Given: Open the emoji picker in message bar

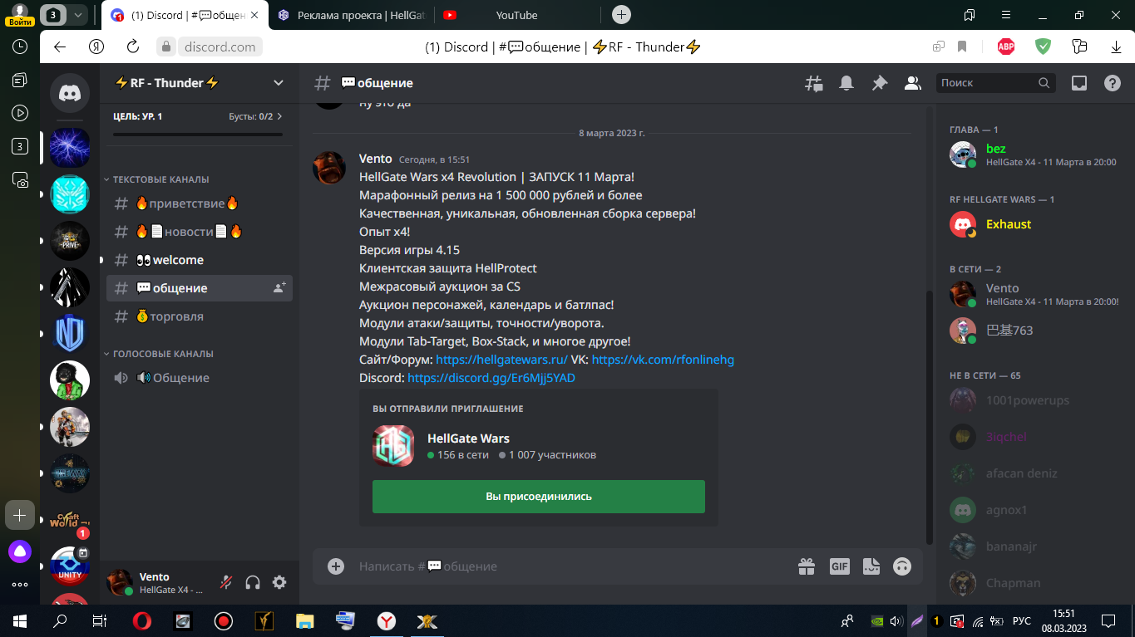Looking at the screenshot, I should click(x=902, y=566).
